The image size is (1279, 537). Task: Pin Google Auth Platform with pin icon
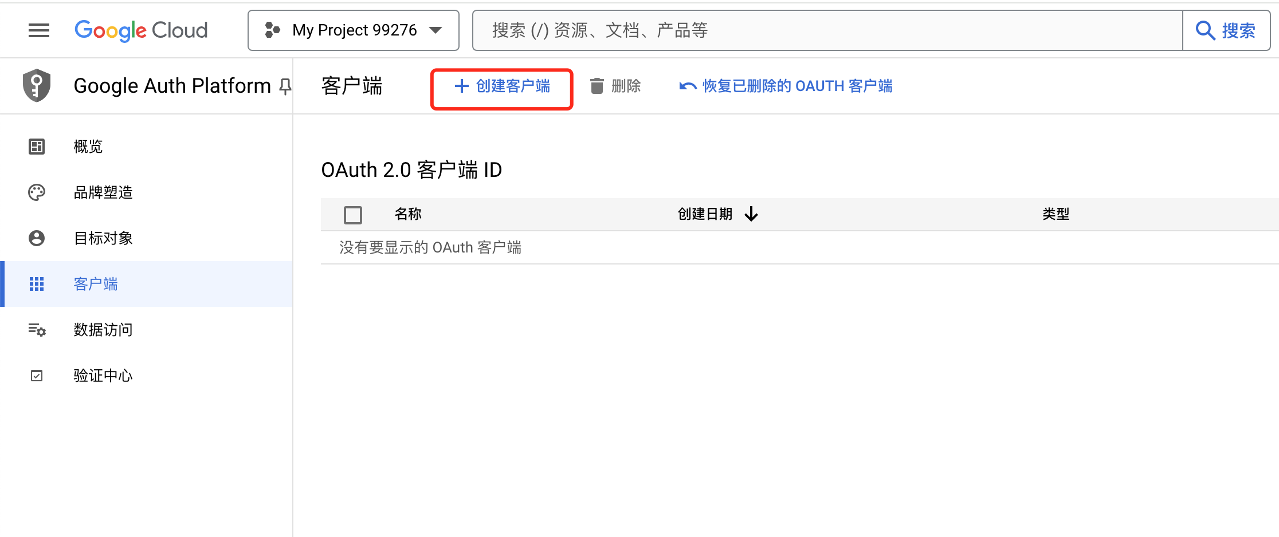(285, 86)
